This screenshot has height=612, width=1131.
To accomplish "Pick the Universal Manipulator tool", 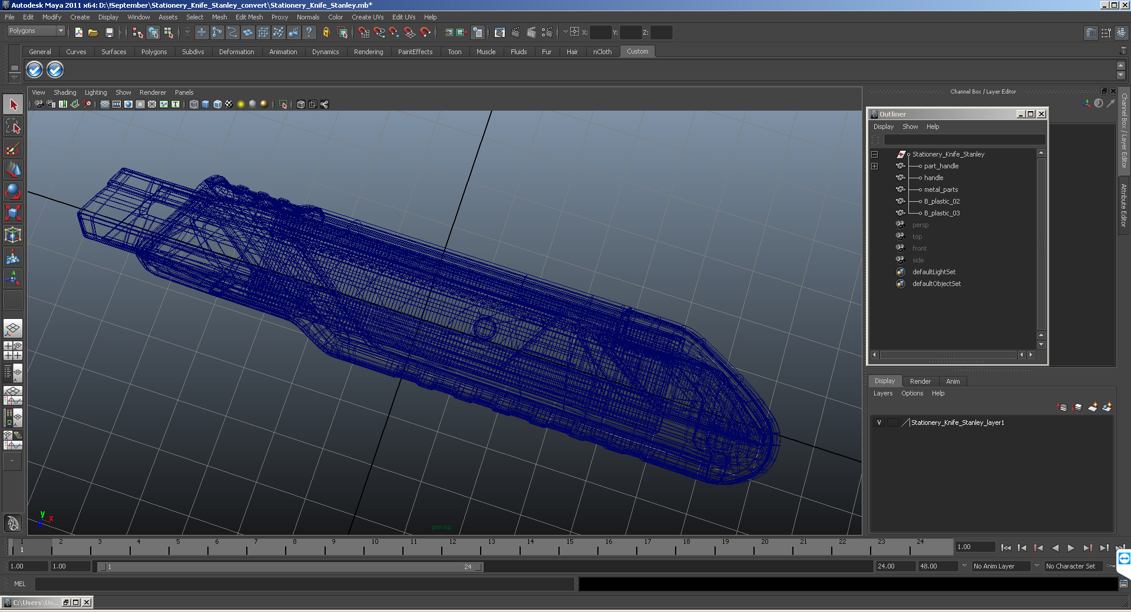I will coord(13,235).
